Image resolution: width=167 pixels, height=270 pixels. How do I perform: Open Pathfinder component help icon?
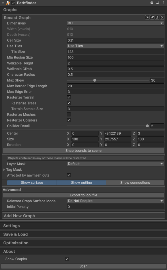pos(152,3)
